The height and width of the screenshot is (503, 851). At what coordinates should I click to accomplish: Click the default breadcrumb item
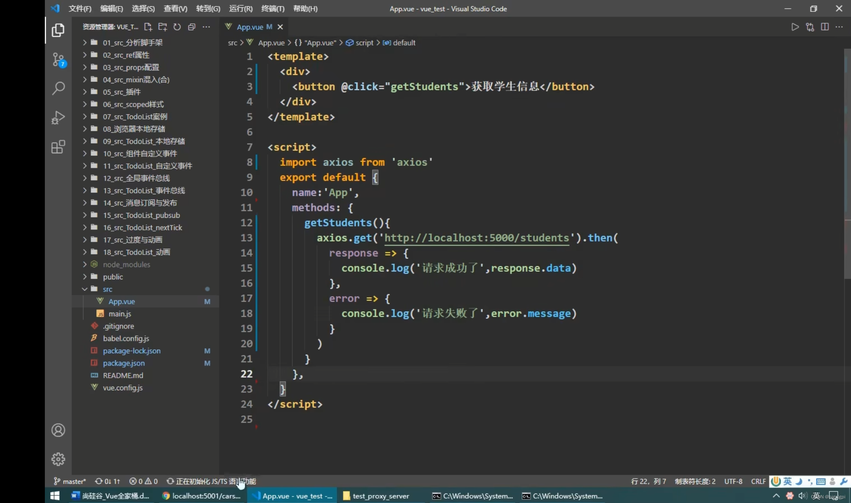[x=399, y=43]
